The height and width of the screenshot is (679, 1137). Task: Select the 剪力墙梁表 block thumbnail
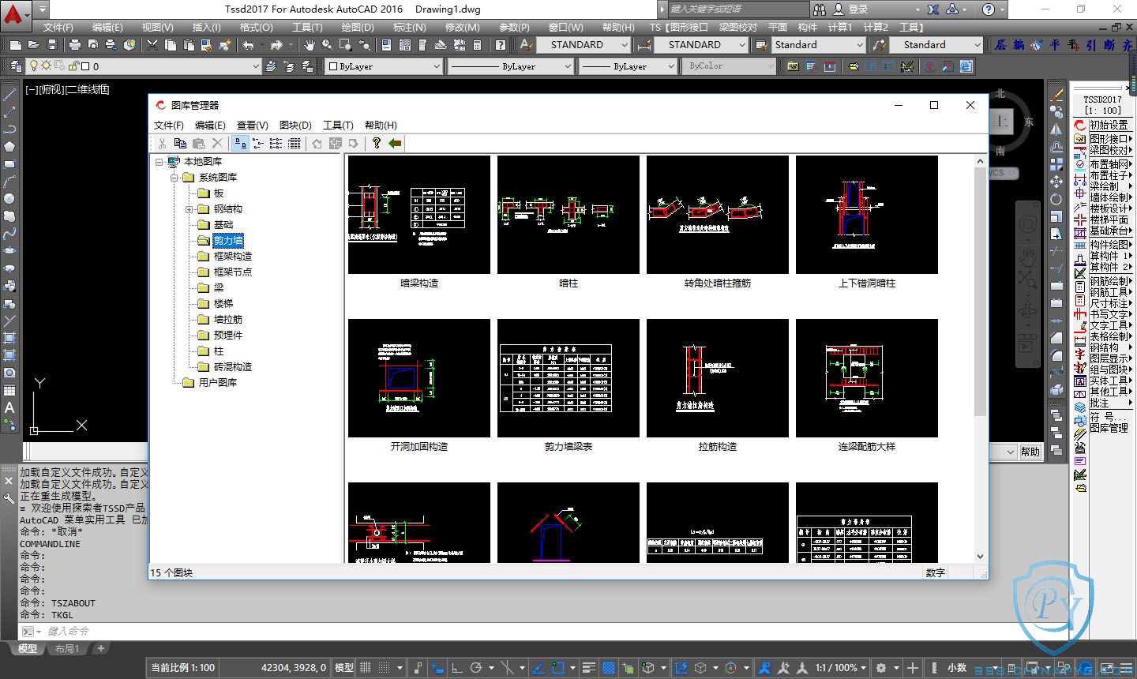(568, 378)
